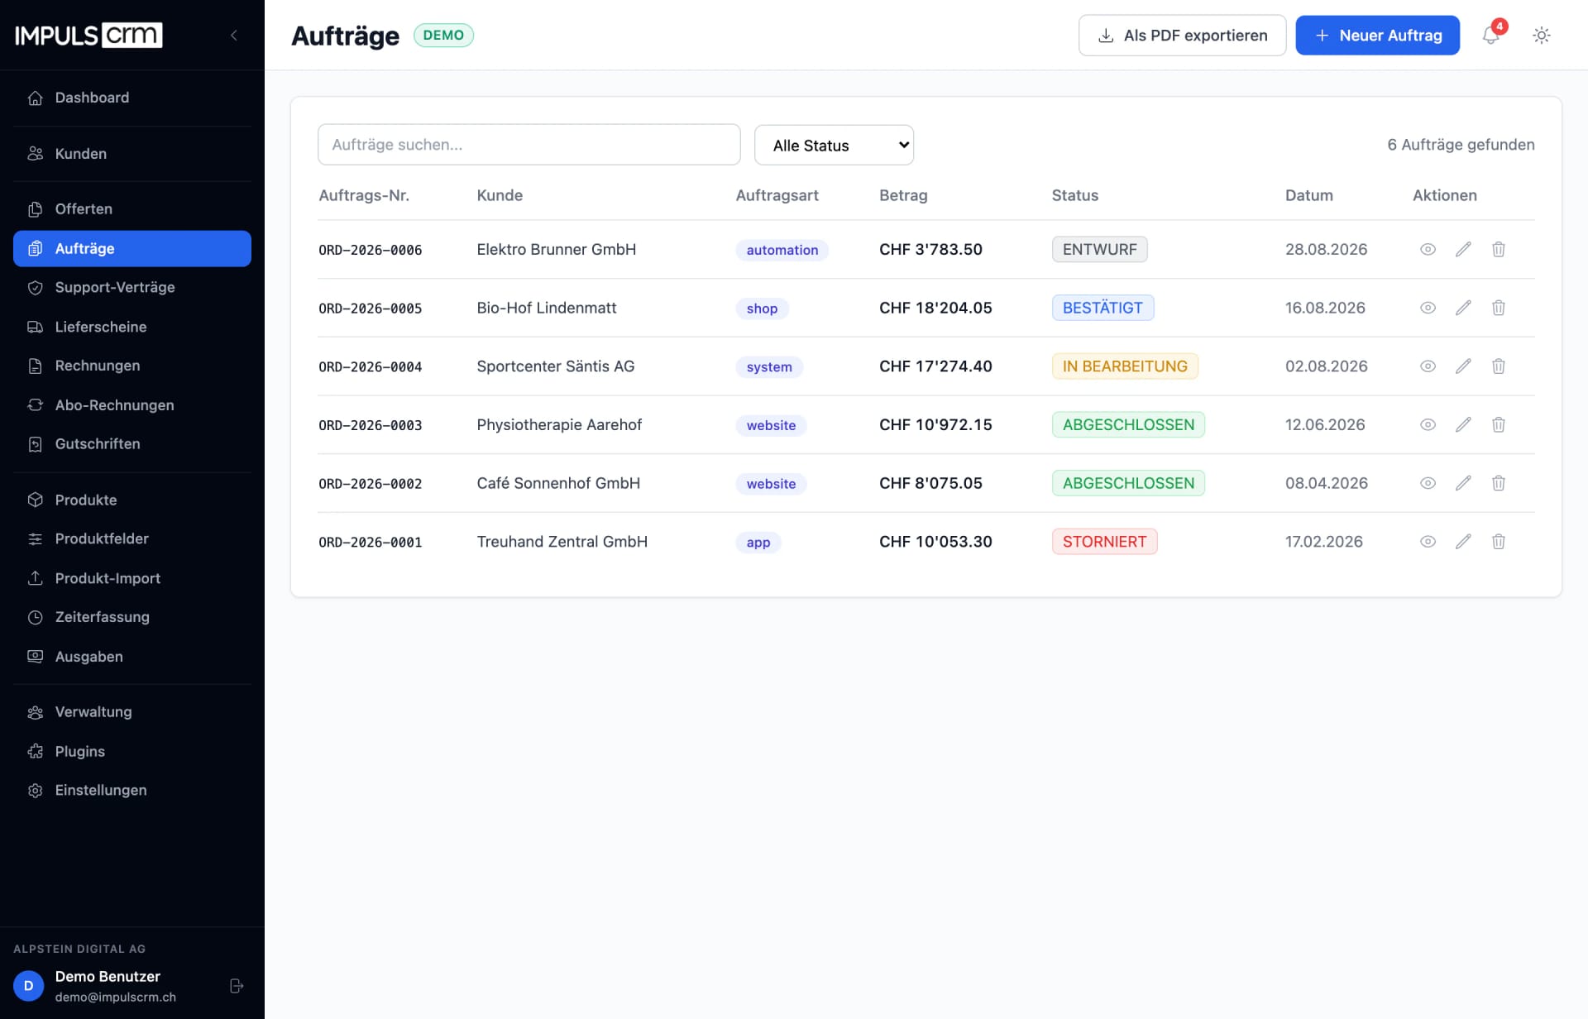
Task: Export orders with Als PDF exportieren
Action: tap(1182, 36)
